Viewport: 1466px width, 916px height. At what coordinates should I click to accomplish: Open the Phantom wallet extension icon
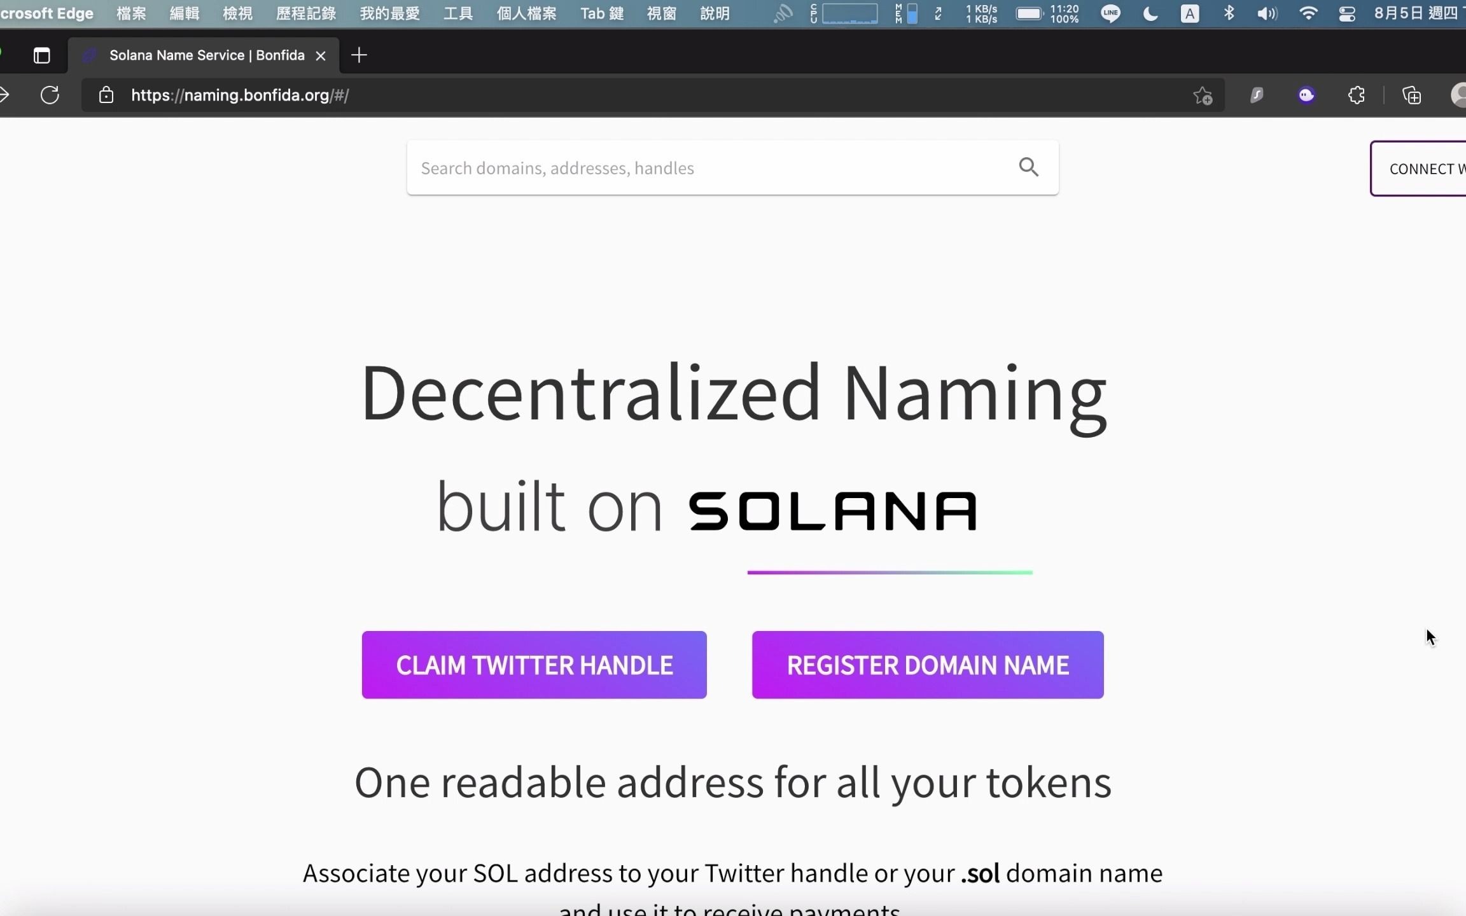(x=1306, y=95)
